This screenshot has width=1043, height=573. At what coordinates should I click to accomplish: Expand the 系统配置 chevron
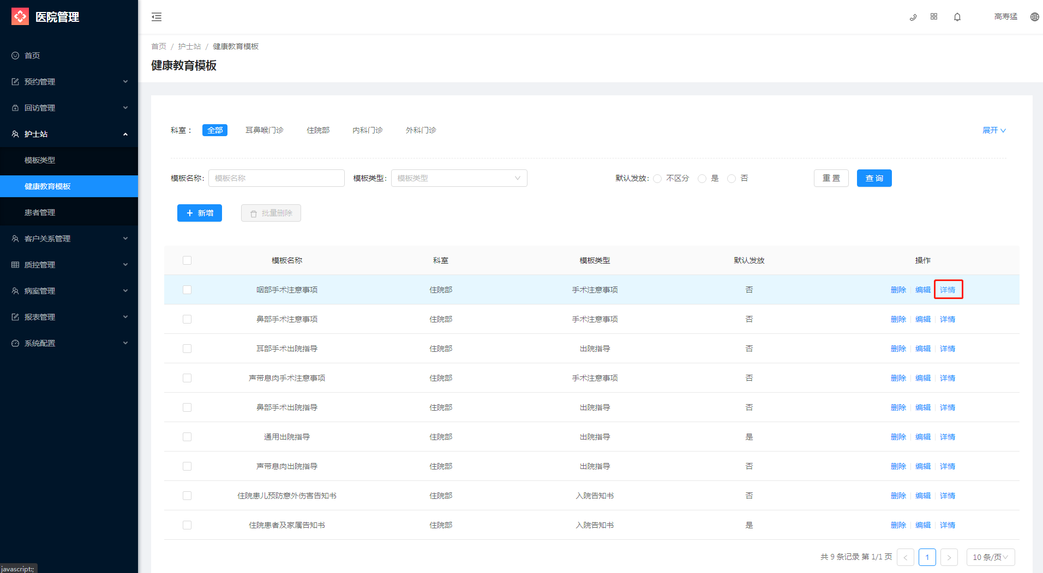(x=125, y=343)
